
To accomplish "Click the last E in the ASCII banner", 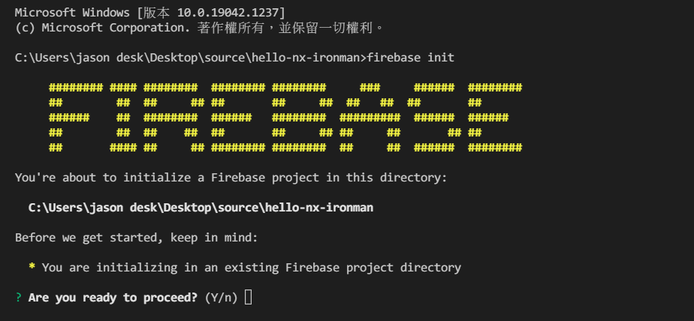I will point(495,118).
